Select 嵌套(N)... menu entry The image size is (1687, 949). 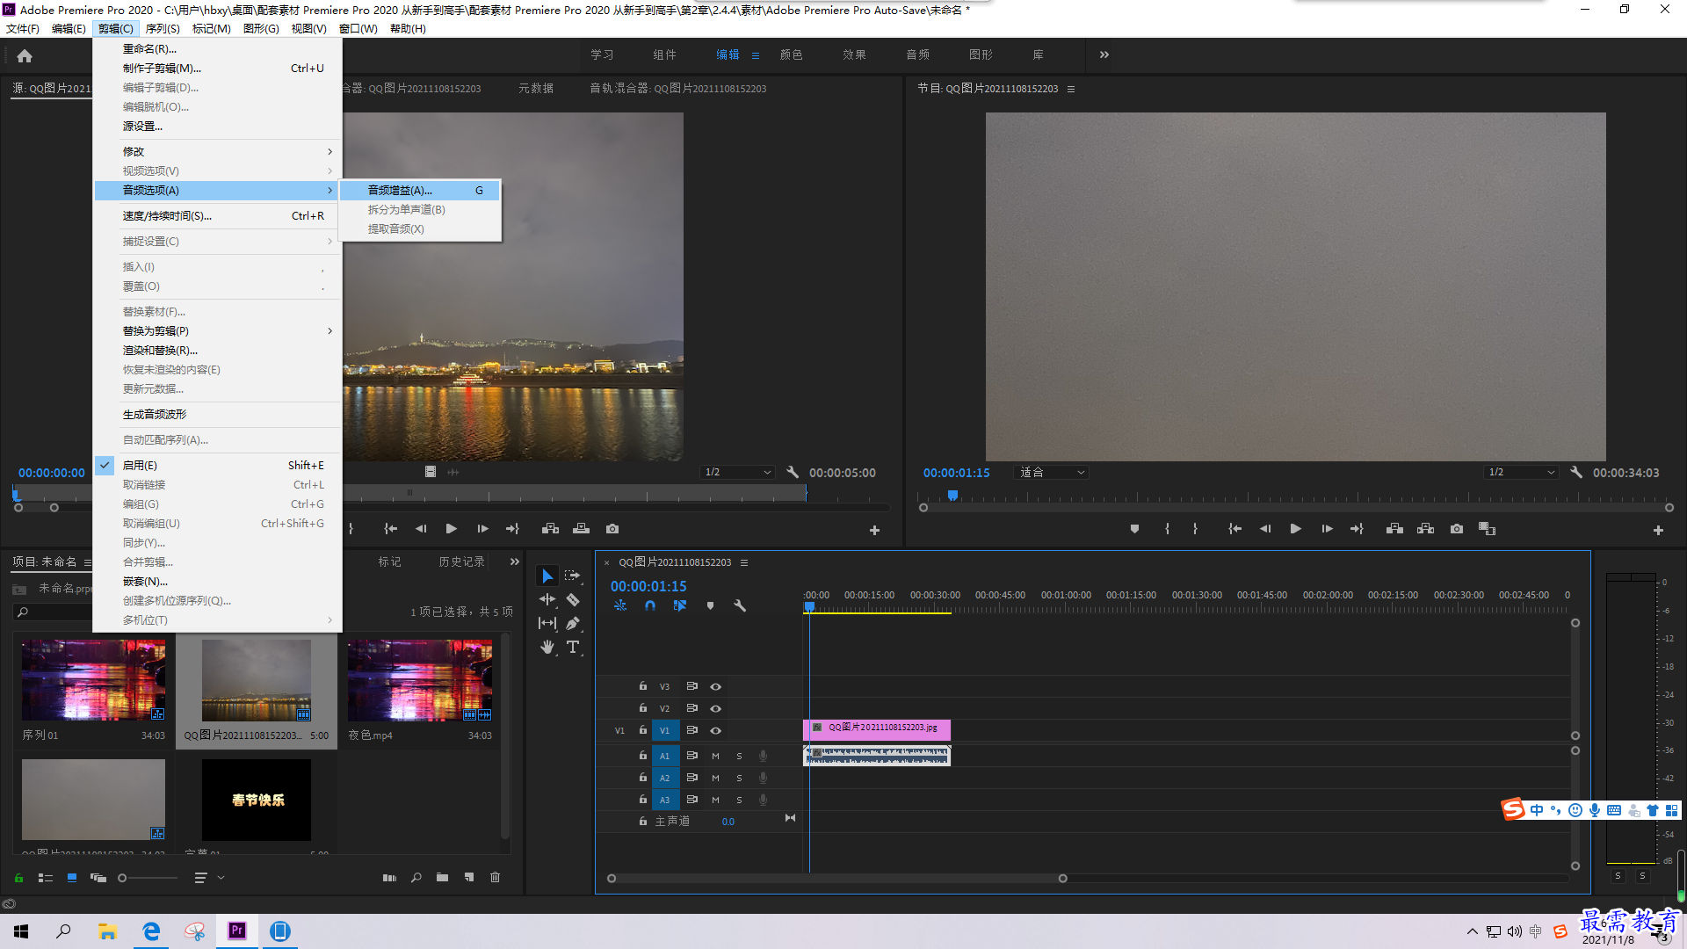(x=217, y=581)
